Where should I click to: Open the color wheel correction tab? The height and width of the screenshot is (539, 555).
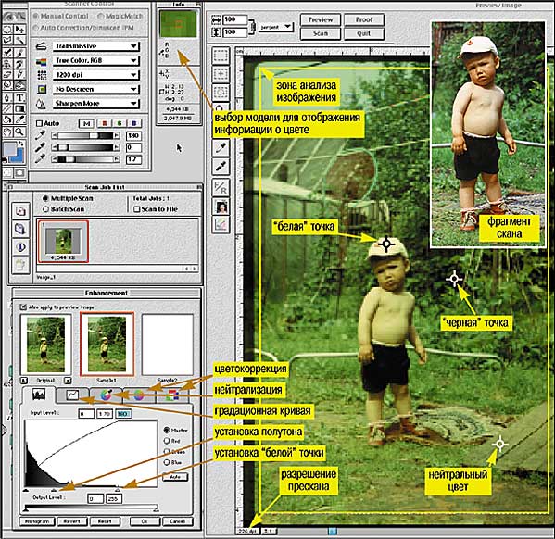tap(106, 395)
